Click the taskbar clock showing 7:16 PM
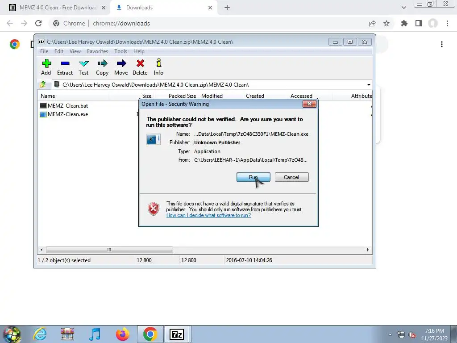This screenshot has height=343, width=457. pyautogui.click(x=434, y=335)
